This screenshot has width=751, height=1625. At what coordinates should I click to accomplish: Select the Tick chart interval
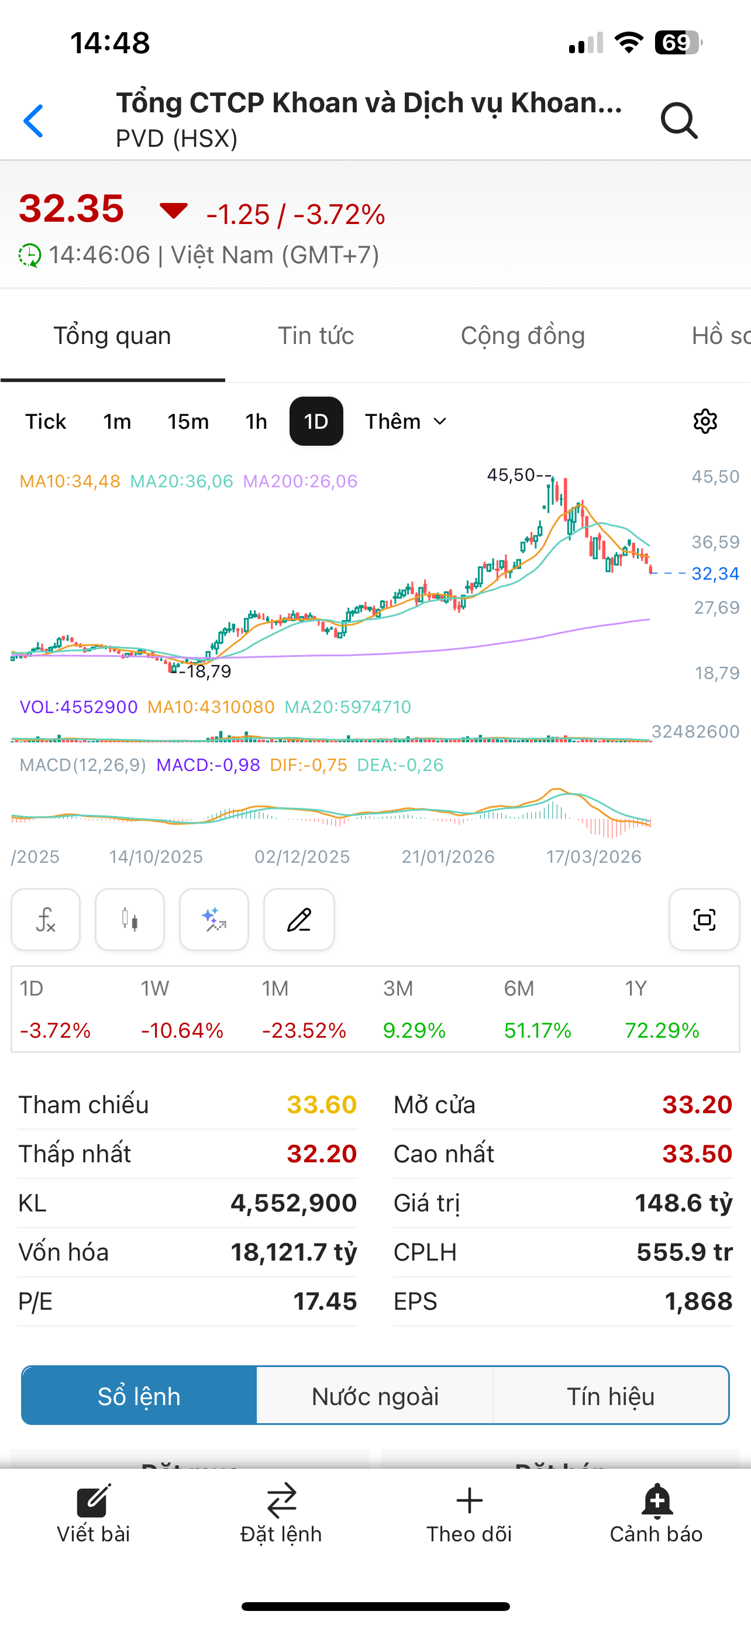(x=46, y=421)
